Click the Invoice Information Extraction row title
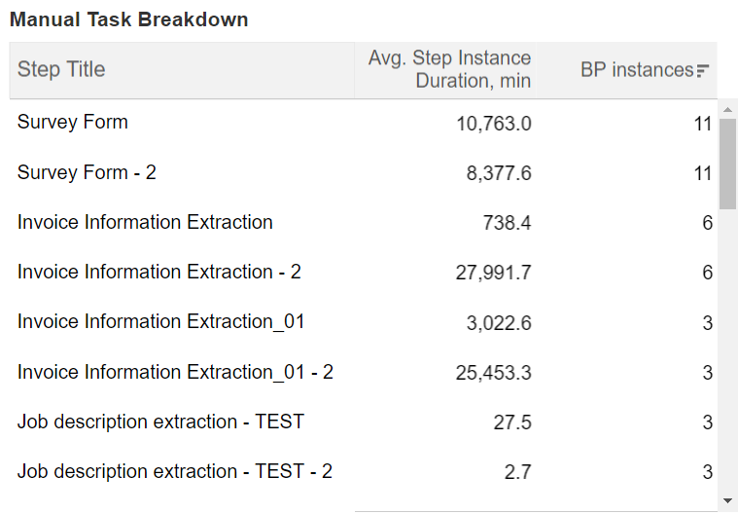Screen dimensions: 738x514 (145, 222)
